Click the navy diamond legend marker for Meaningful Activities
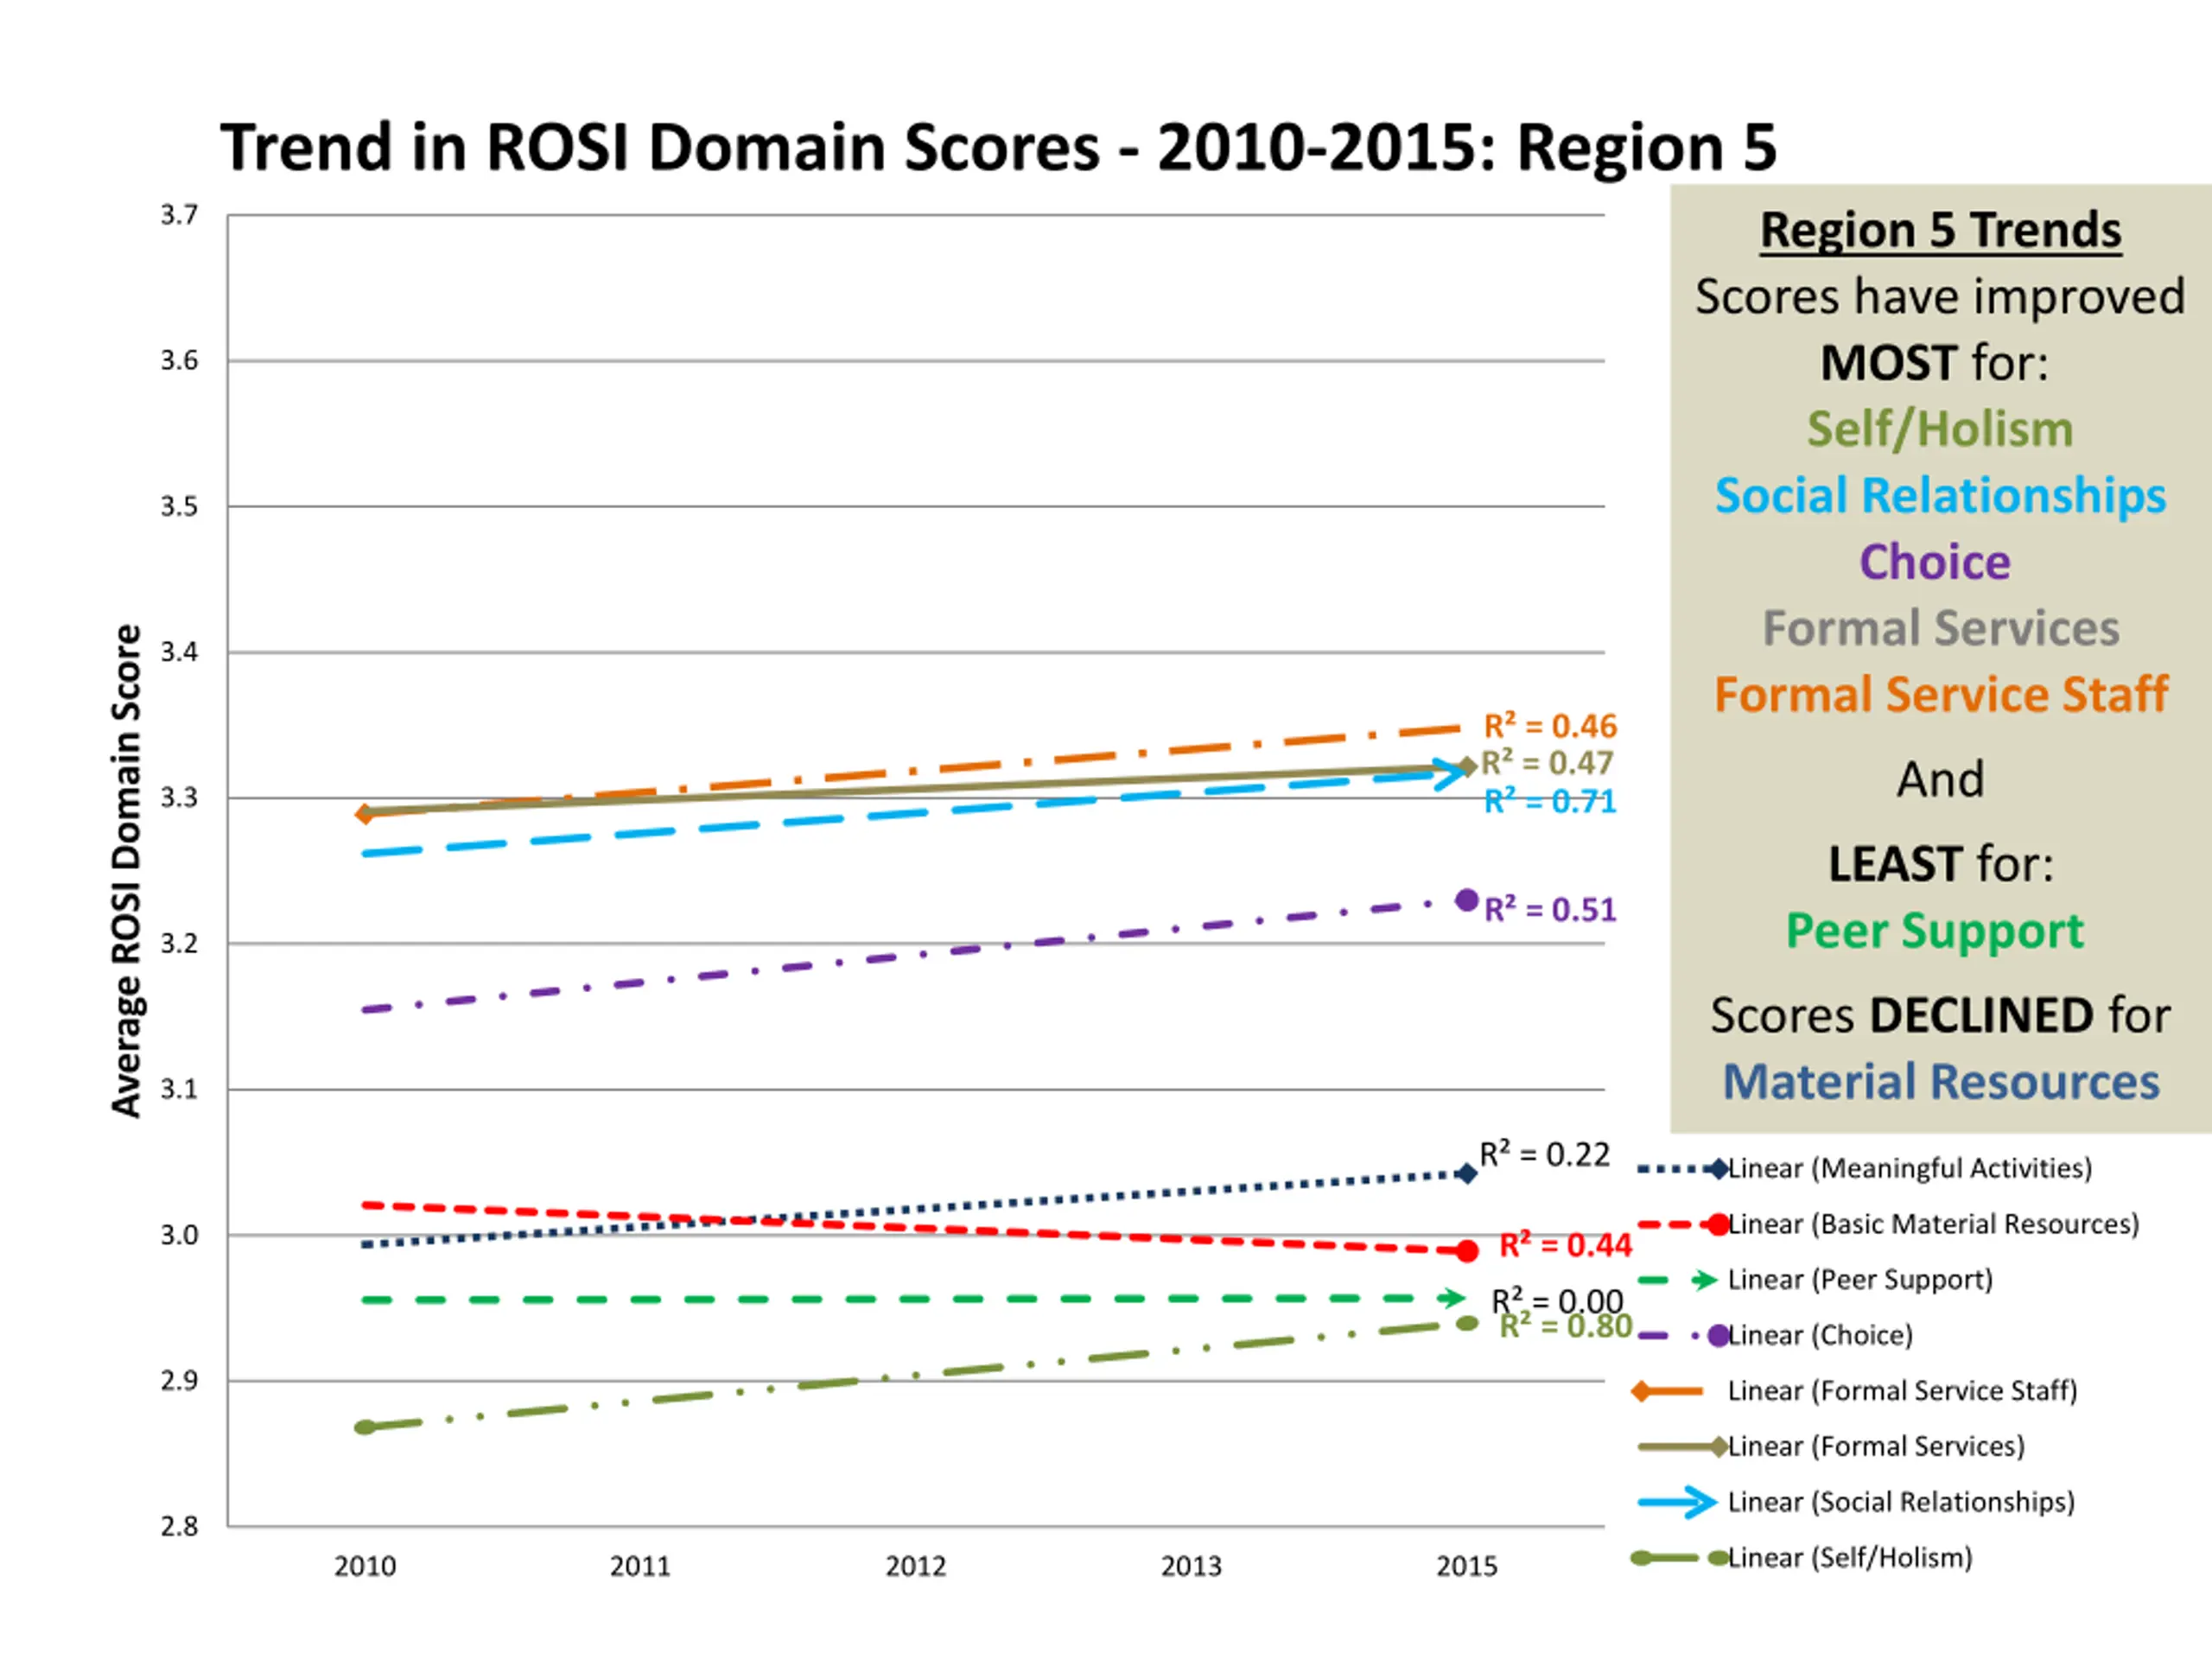The height and width of the screenshot is (1659, 2212). [1718, 1169]
